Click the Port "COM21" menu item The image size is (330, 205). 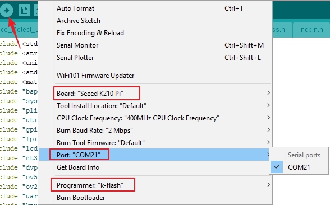155,155
